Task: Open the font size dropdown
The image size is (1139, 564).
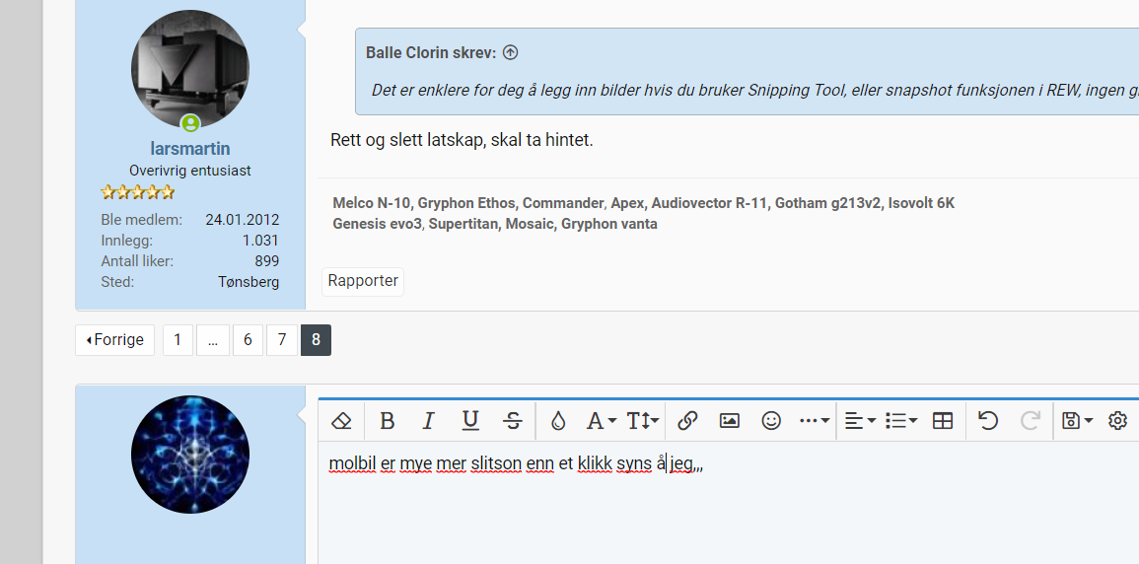Action: tap(643, 420)
